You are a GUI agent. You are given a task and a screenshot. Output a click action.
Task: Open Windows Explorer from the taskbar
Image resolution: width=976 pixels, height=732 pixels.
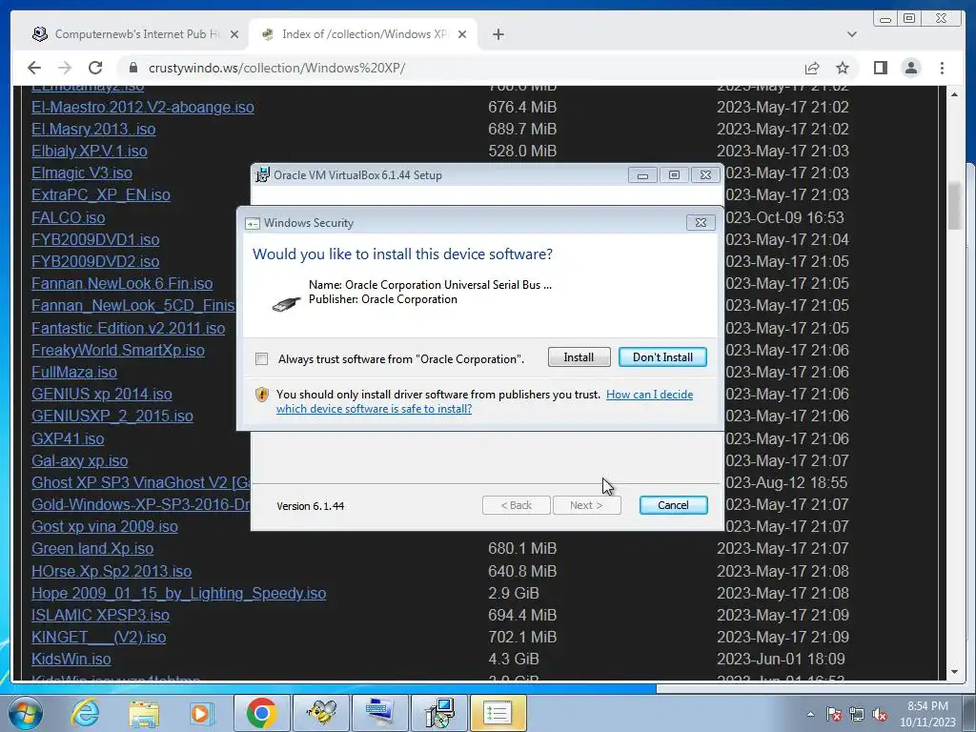(144, 713)
